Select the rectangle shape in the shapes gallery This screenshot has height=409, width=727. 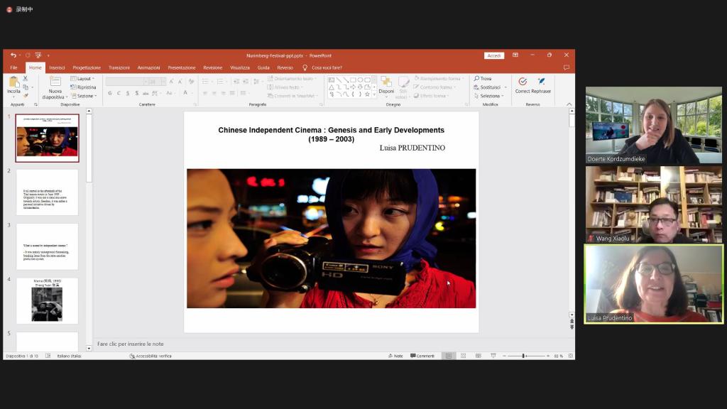click(354, 80)
